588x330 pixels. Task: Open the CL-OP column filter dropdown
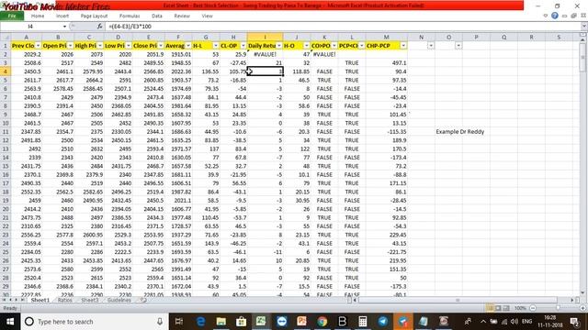coord(243,46)
